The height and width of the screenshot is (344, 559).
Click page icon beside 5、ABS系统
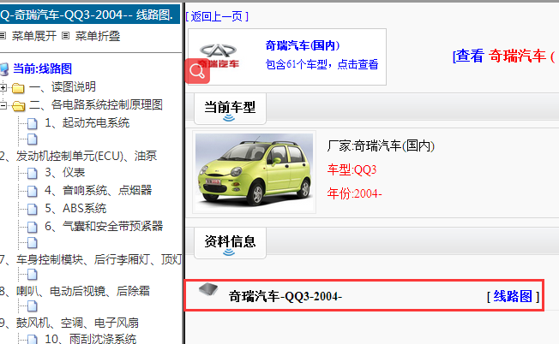click(x=33, y=209)
